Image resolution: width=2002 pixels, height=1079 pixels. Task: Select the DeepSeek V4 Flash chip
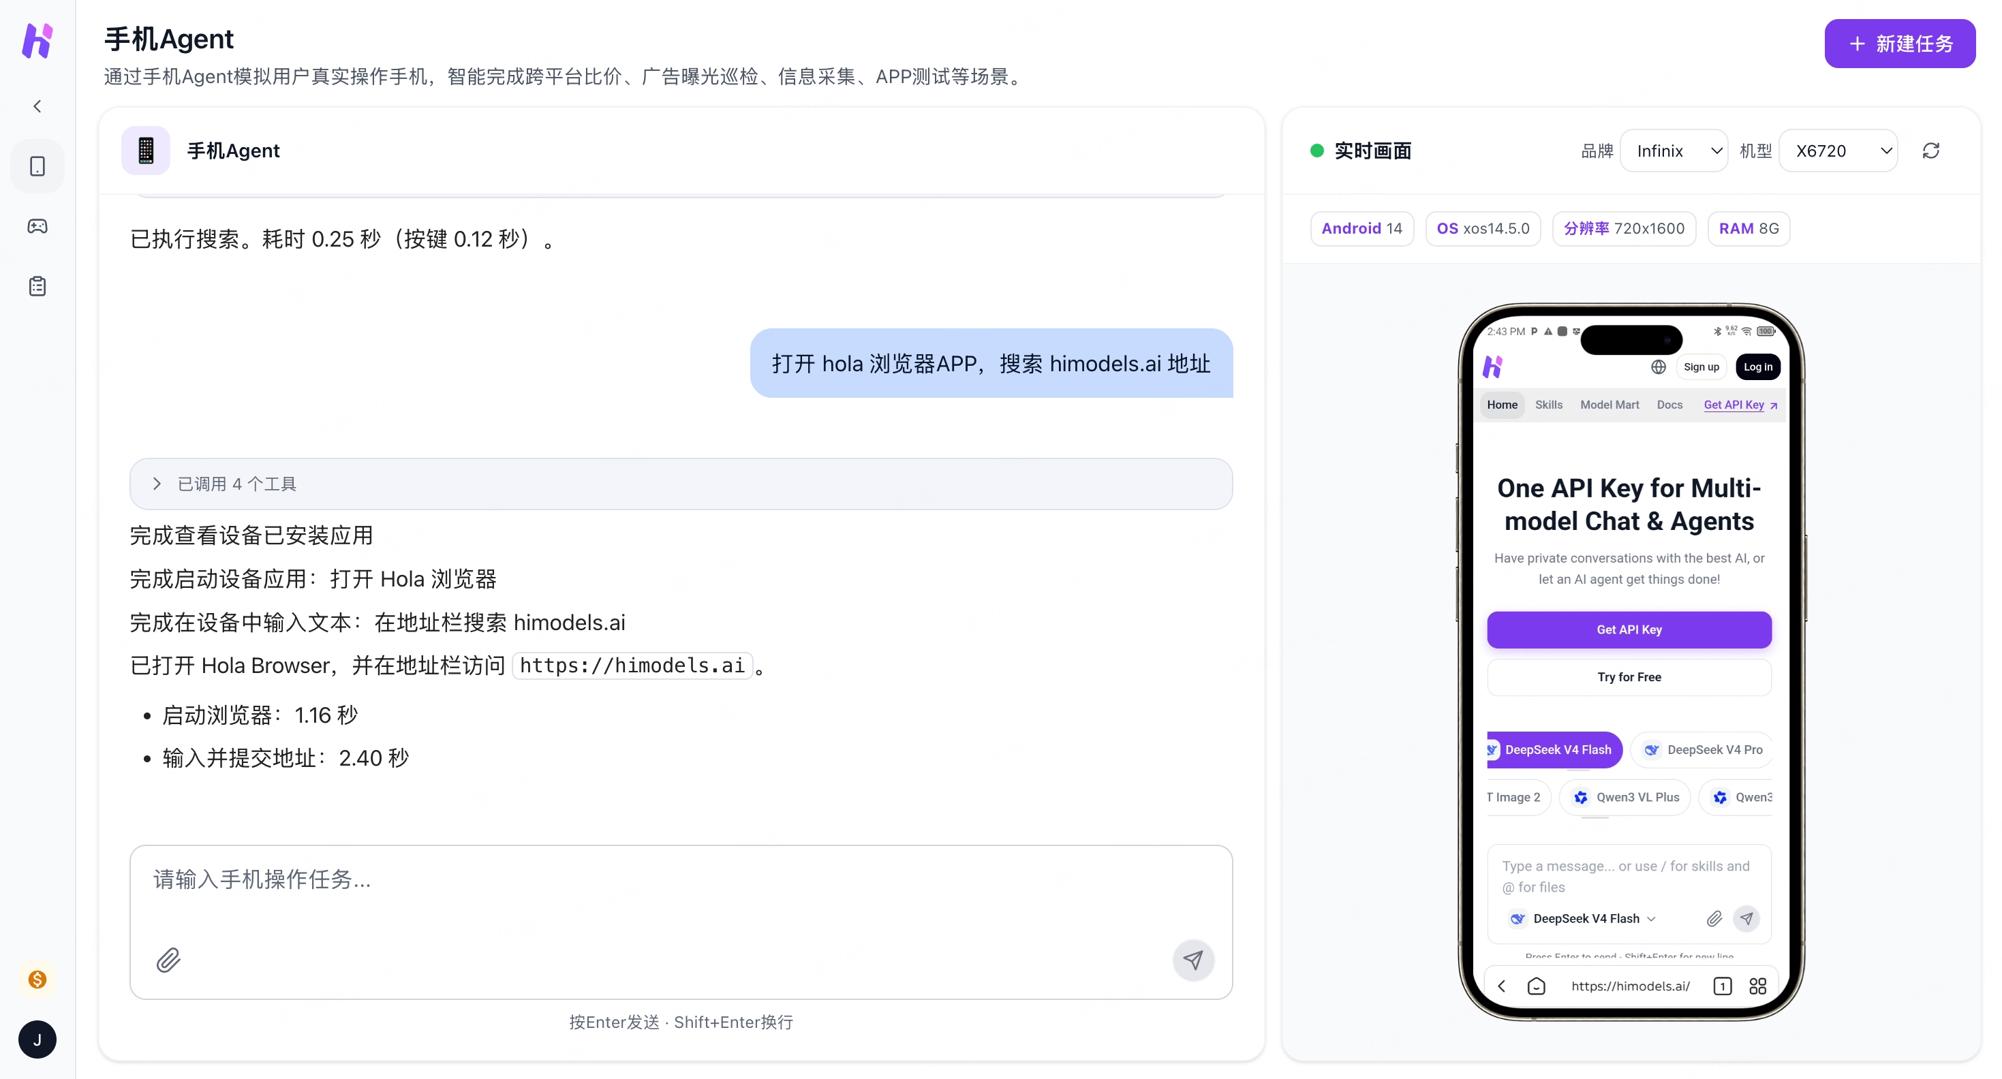pyautogui.click(x=1554, y=749)
